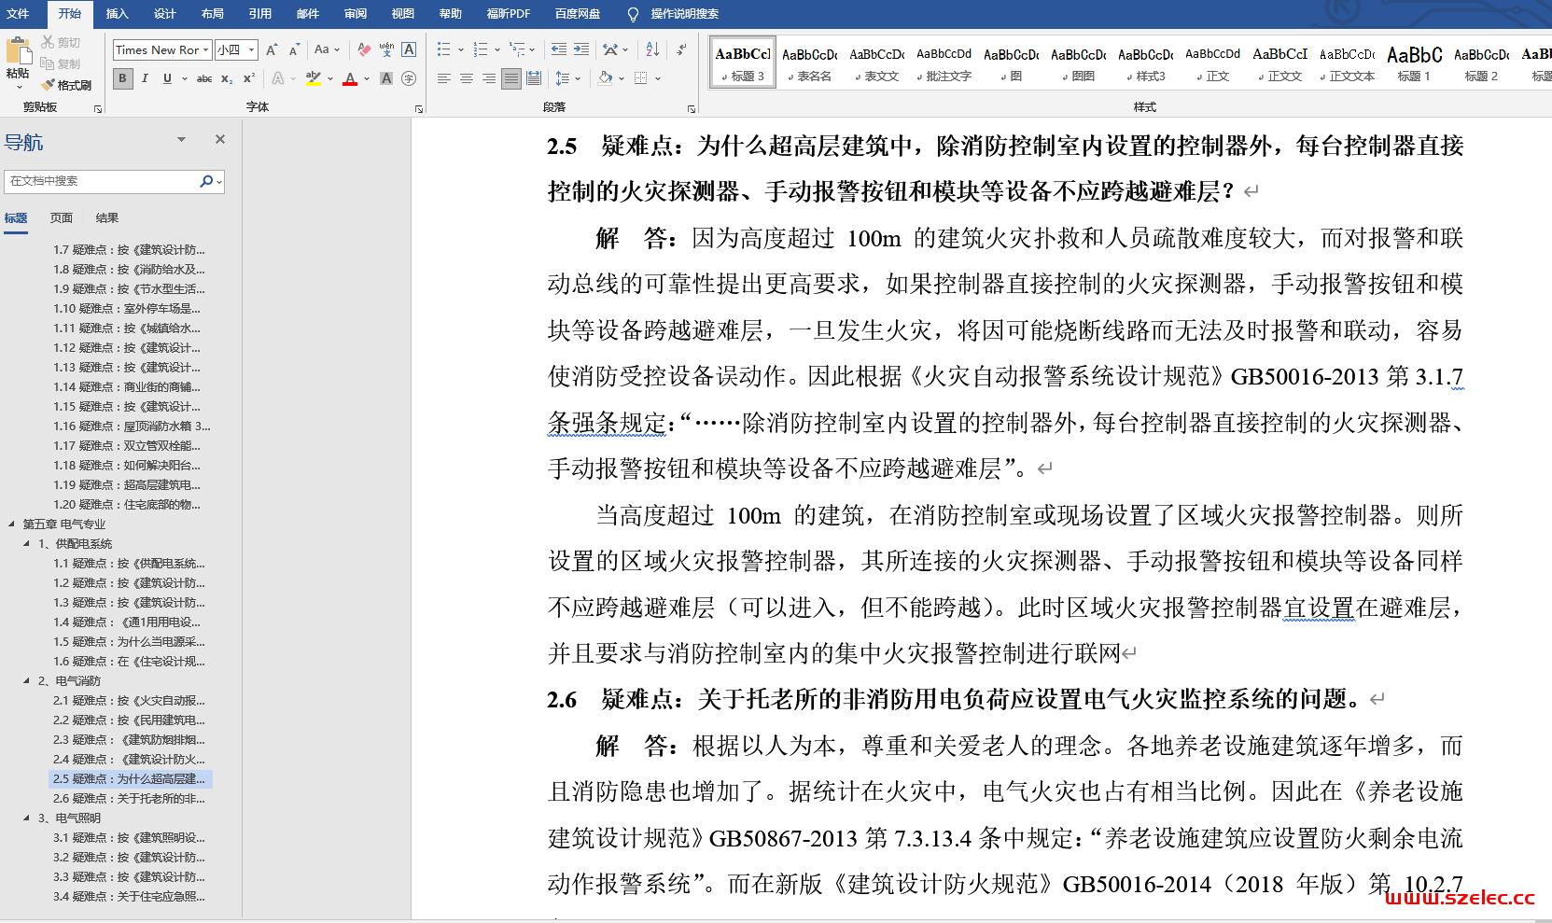The width and height of the screenshot is (1552, 923).
Task: Open the 引用 ribbon tab
Action: click(259, 13)
